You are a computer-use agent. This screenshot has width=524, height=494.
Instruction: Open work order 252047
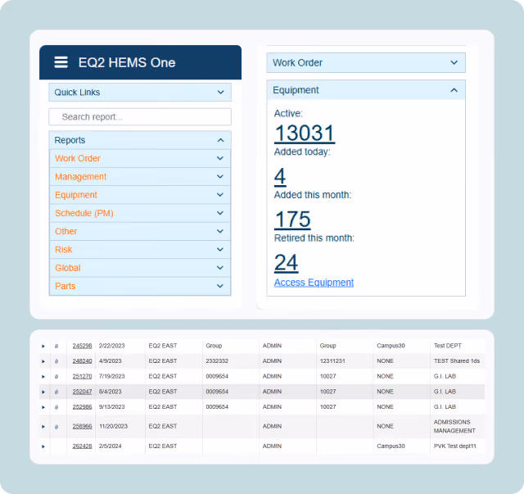(x=82, y=392)
